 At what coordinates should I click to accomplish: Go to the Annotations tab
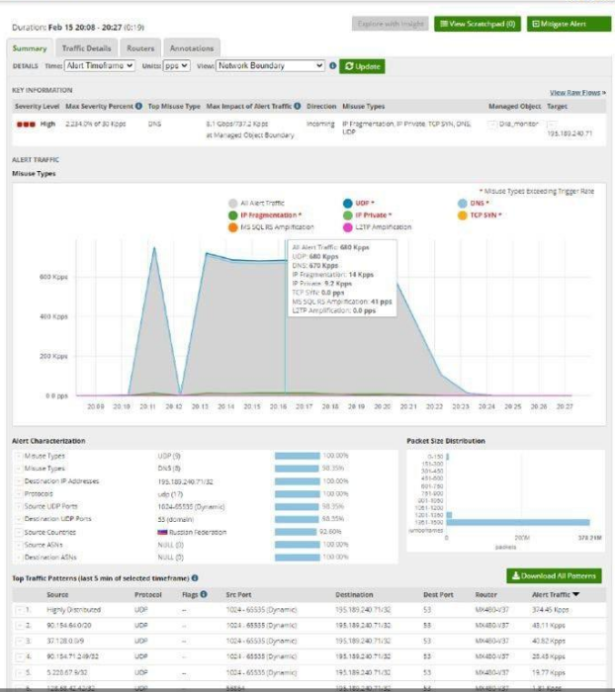192,48
